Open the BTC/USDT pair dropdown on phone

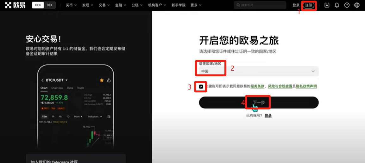click(x=57, y=80)
